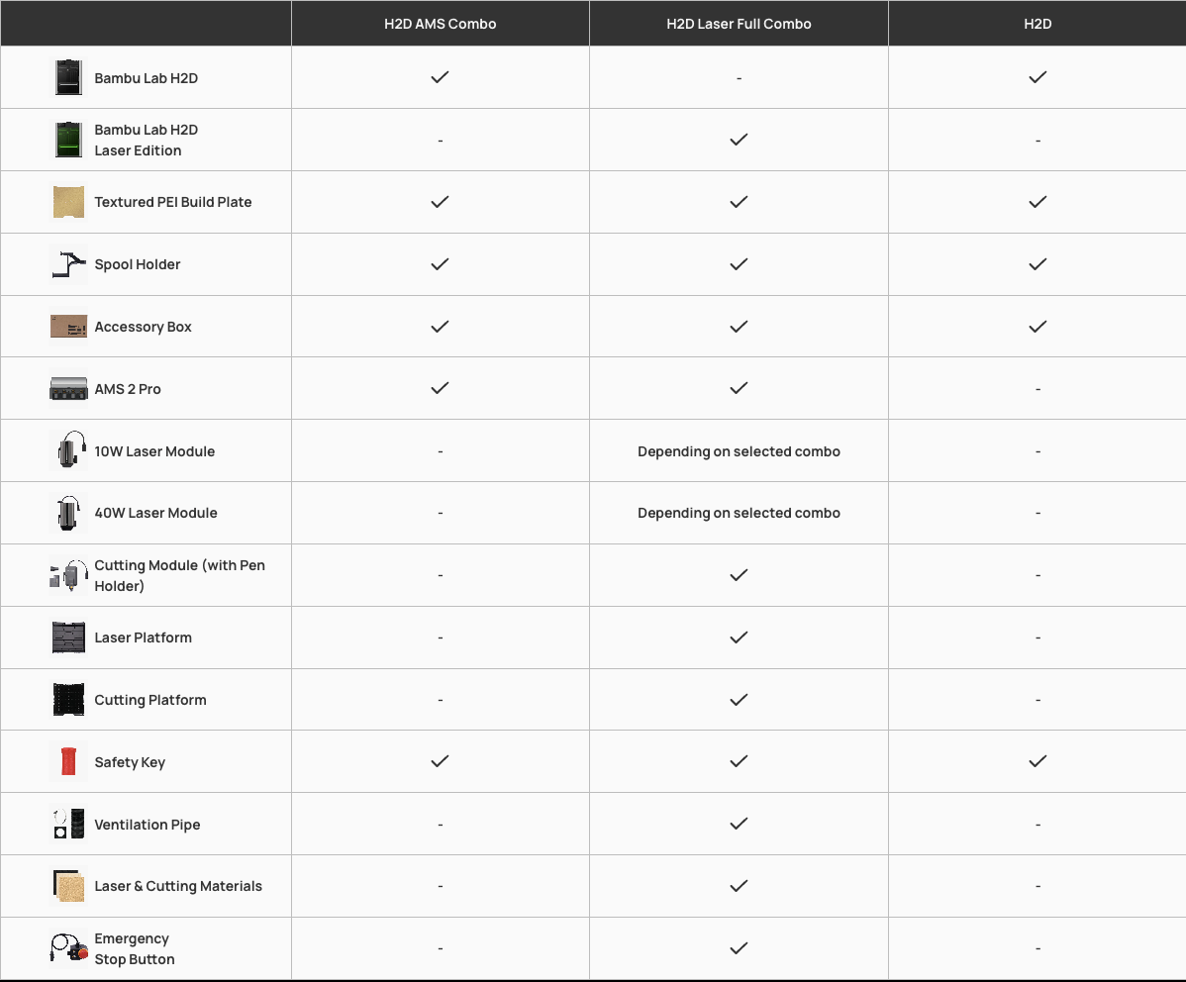
Task: Select the H2D column header
Action: tap(1038, 24)
